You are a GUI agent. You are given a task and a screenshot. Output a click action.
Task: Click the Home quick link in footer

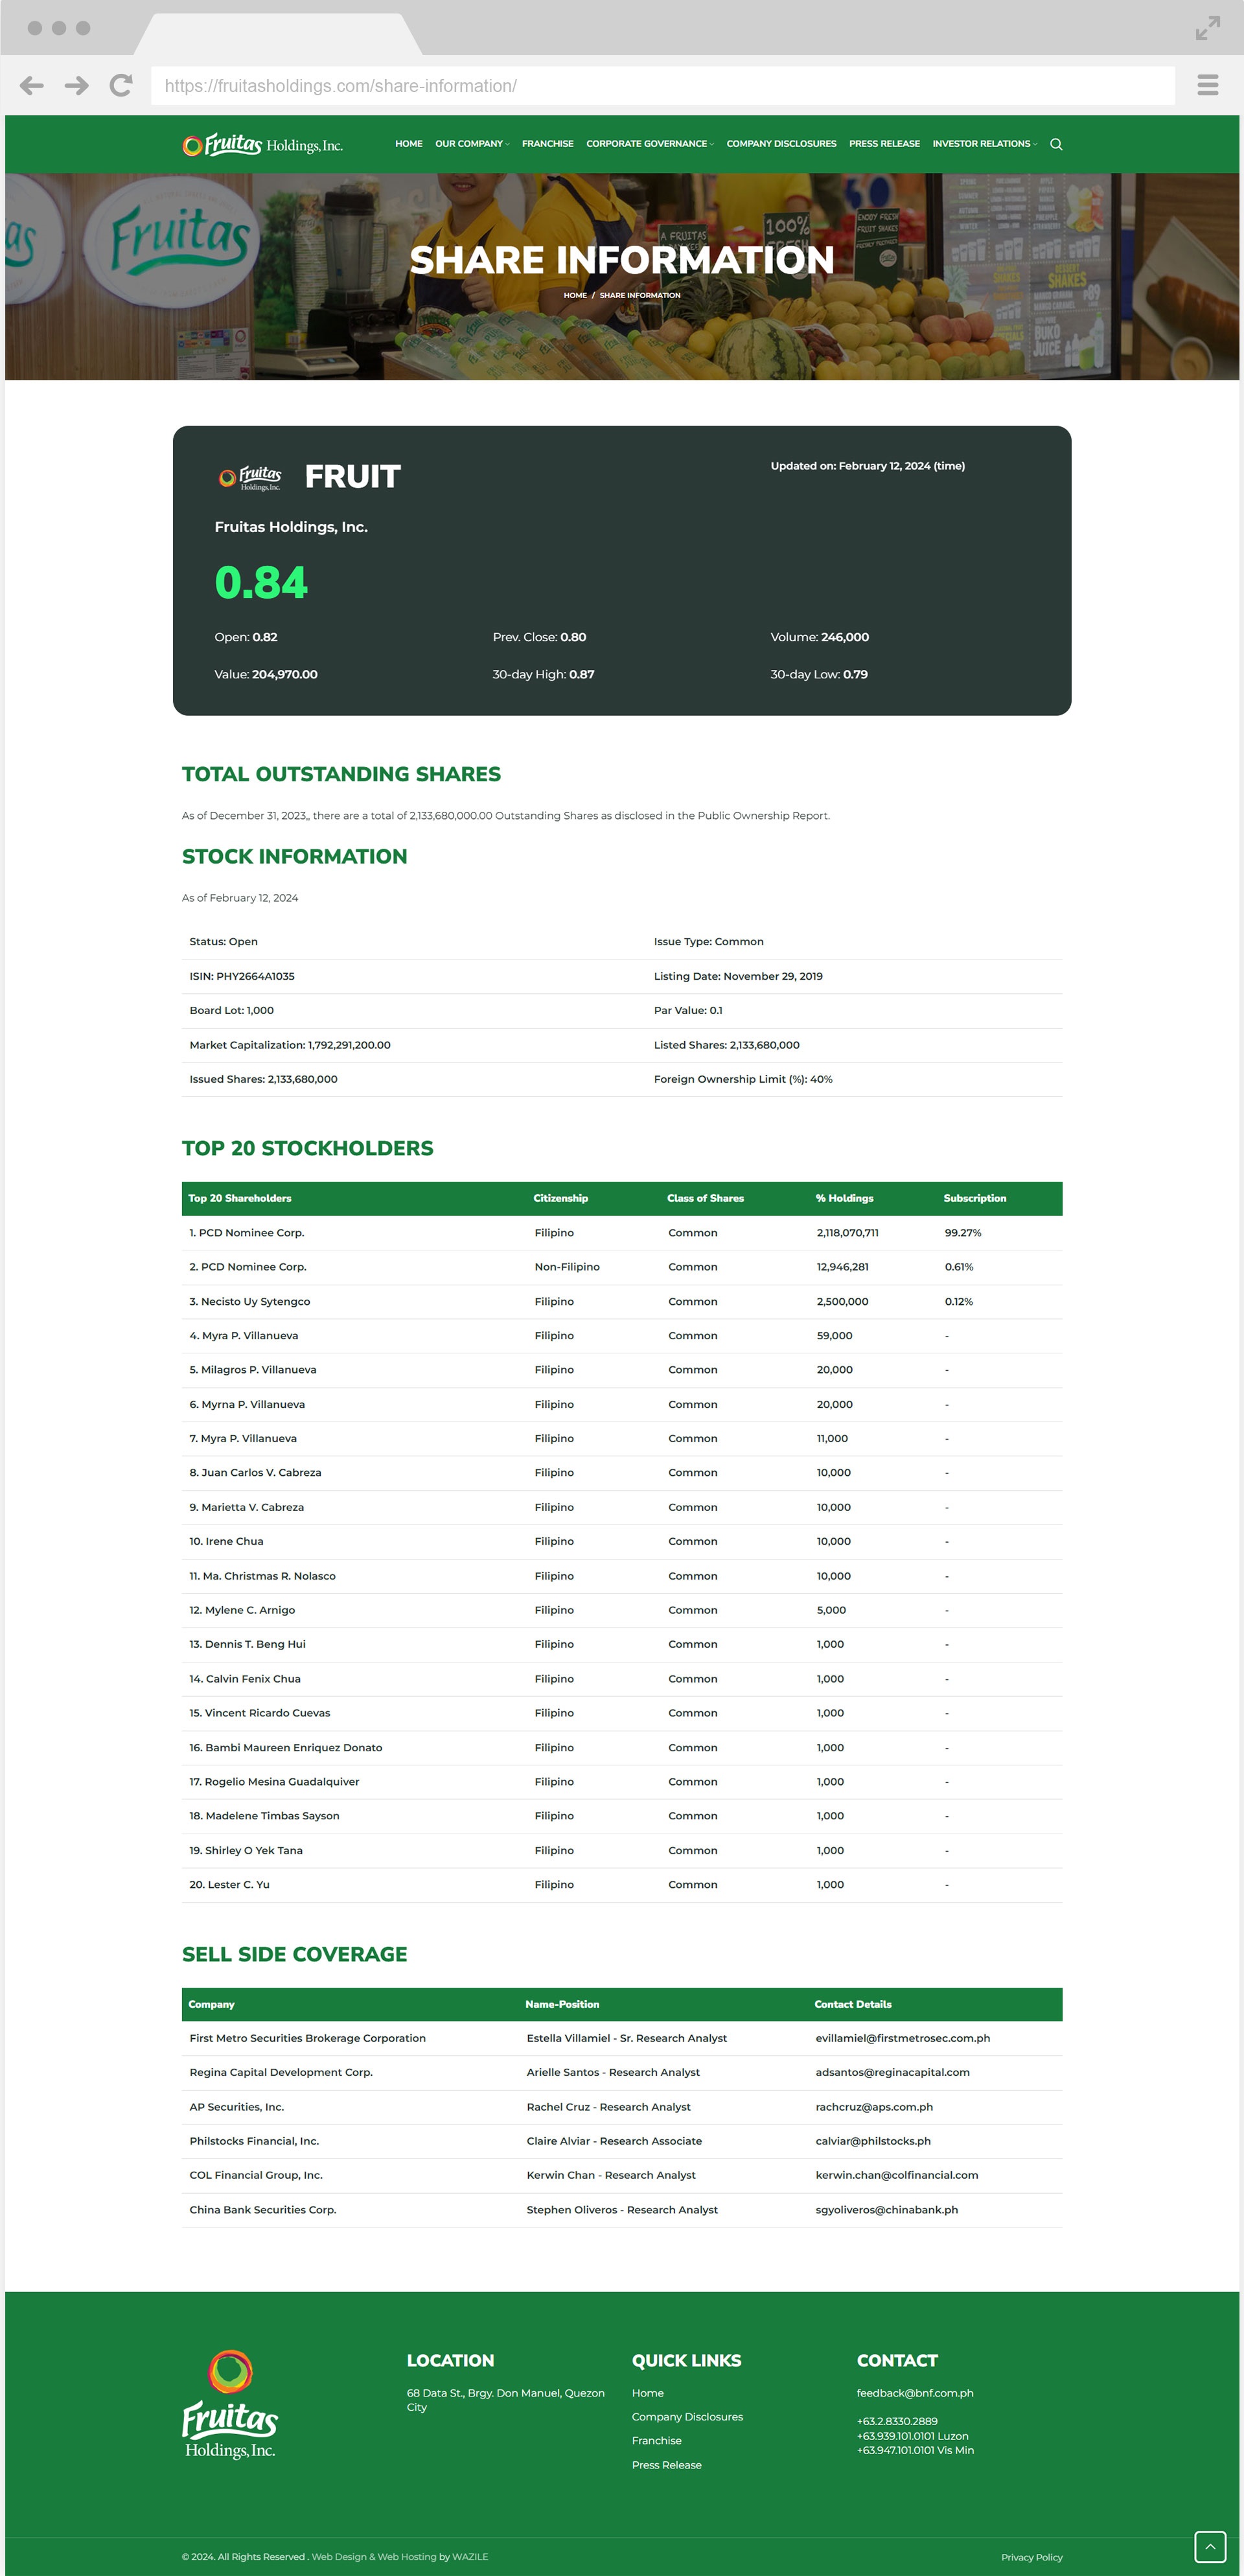[x=648, y=2393]
